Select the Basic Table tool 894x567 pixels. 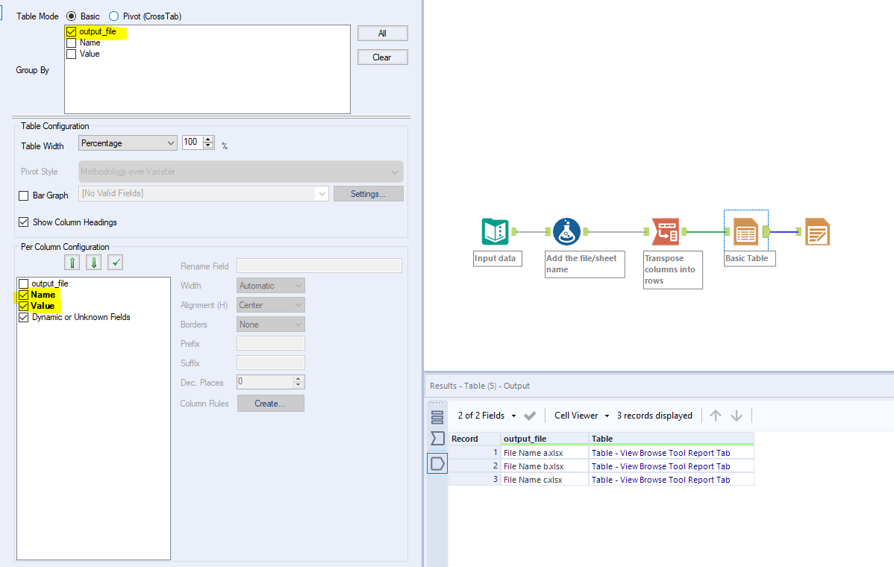(x=746, y=231)
